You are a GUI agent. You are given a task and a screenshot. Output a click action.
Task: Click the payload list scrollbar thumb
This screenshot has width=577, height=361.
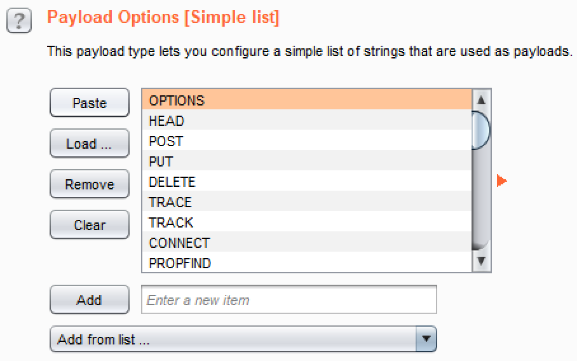[481, 129]
